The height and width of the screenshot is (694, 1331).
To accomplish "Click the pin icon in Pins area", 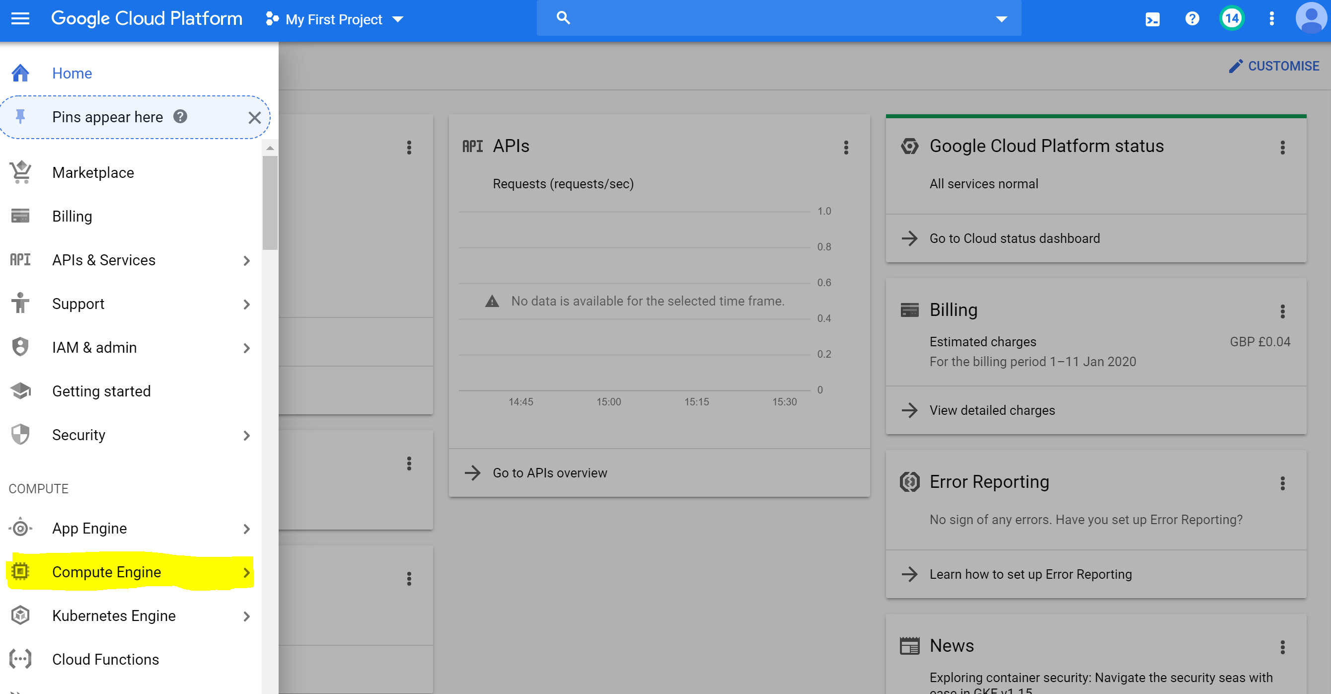I will (21, 117).
